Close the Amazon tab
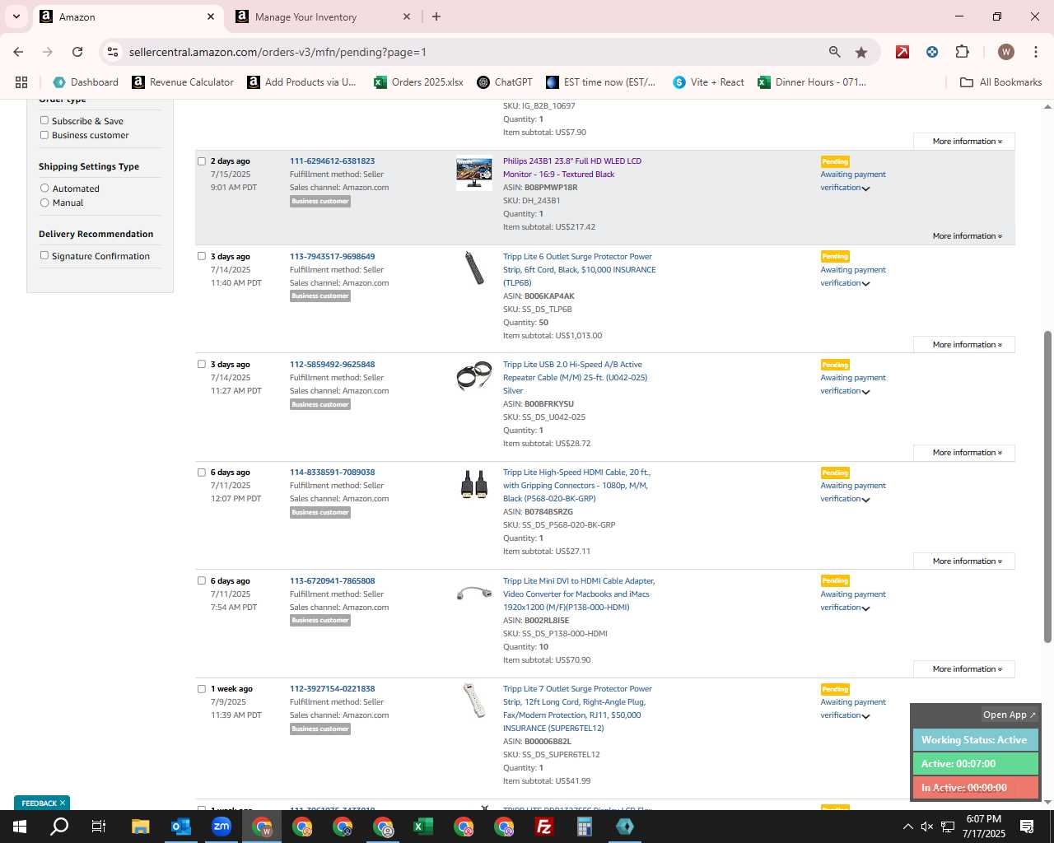 pyautogui.click(x=211, y=16)
